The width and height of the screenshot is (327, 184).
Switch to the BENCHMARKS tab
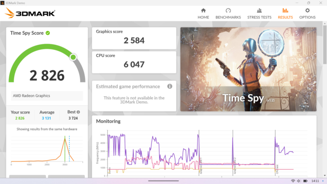click(x=228, y=17)
